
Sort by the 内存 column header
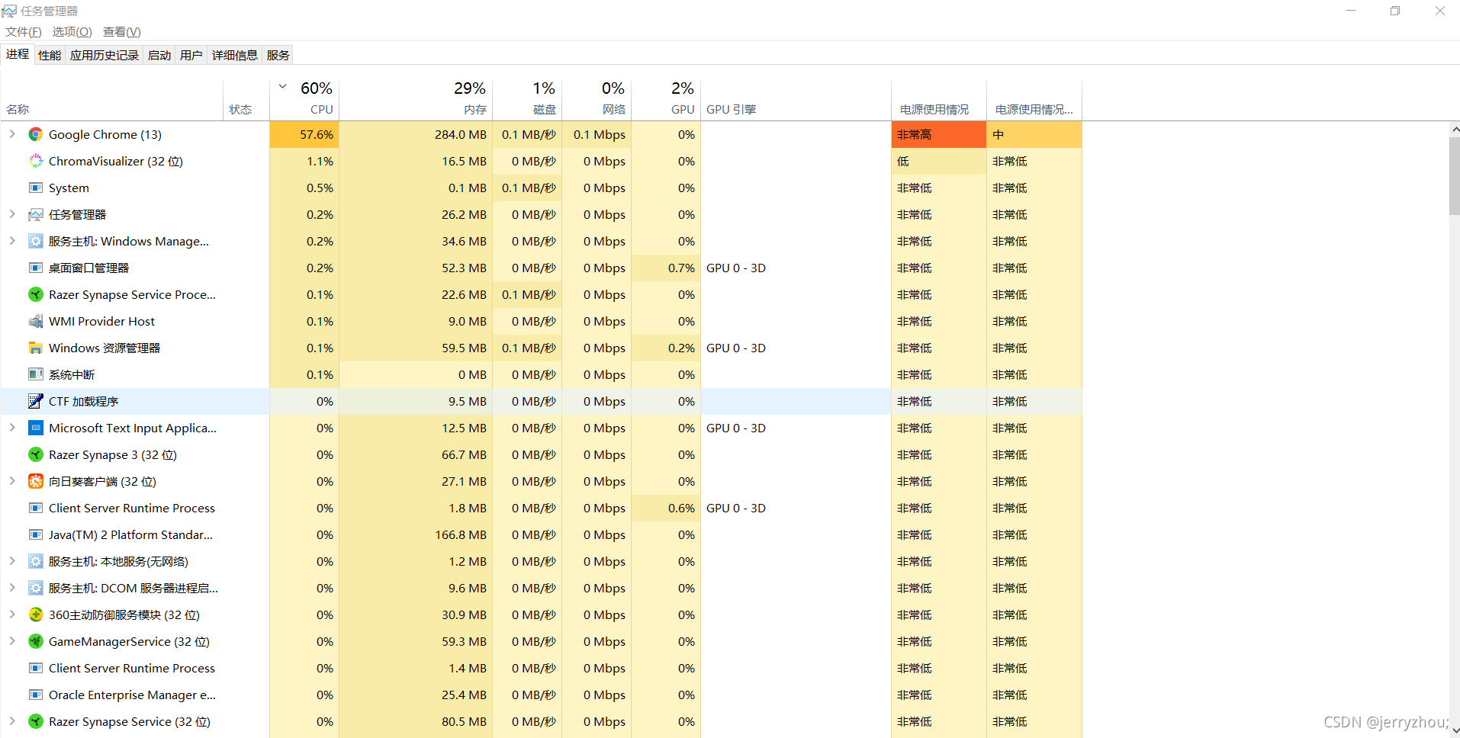point(416,99)
